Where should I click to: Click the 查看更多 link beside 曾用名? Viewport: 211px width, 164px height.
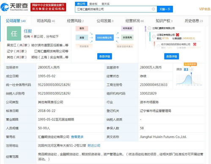[77, 137]
